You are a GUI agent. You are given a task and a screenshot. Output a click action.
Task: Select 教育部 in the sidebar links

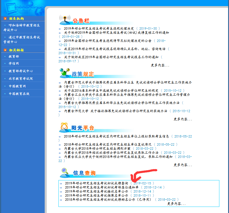14,57
